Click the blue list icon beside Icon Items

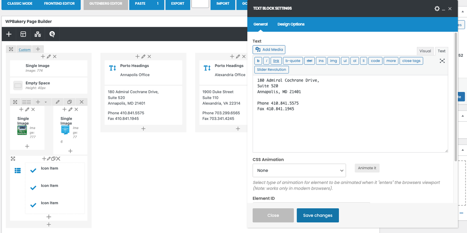18,171
